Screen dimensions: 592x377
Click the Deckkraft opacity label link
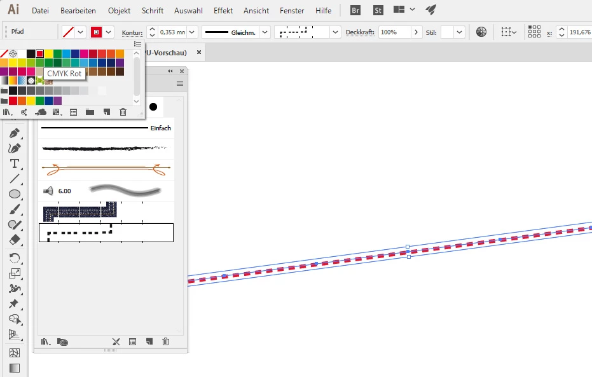360,32
